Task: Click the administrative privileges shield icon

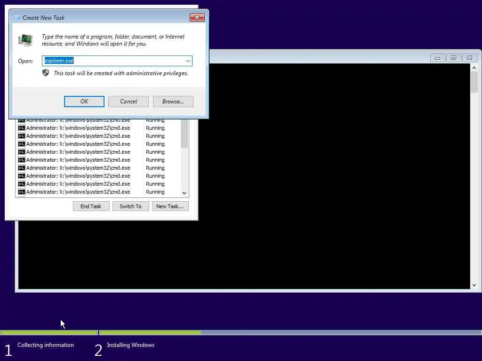Action: [46, 73]
